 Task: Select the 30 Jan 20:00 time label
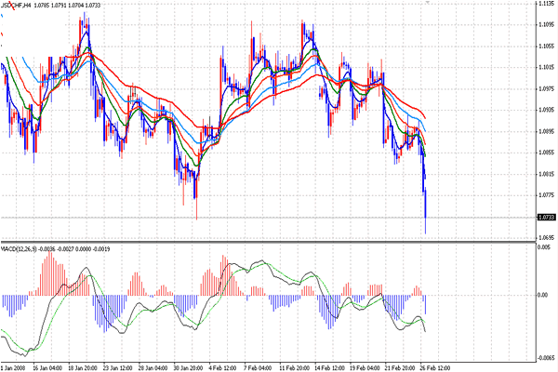coord(188,367)
